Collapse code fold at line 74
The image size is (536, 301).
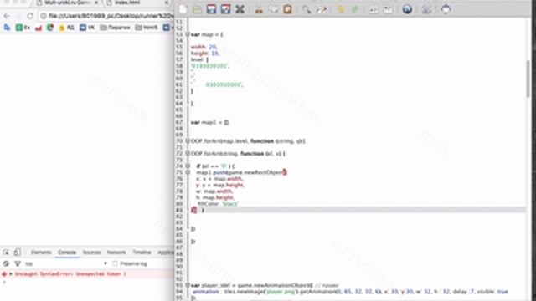point(188,166)
